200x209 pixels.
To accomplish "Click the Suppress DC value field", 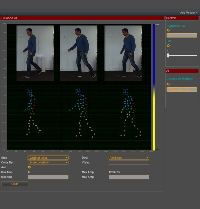I will 182,35.
